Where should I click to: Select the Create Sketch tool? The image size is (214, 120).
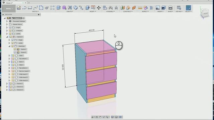[x=19, y=8]
